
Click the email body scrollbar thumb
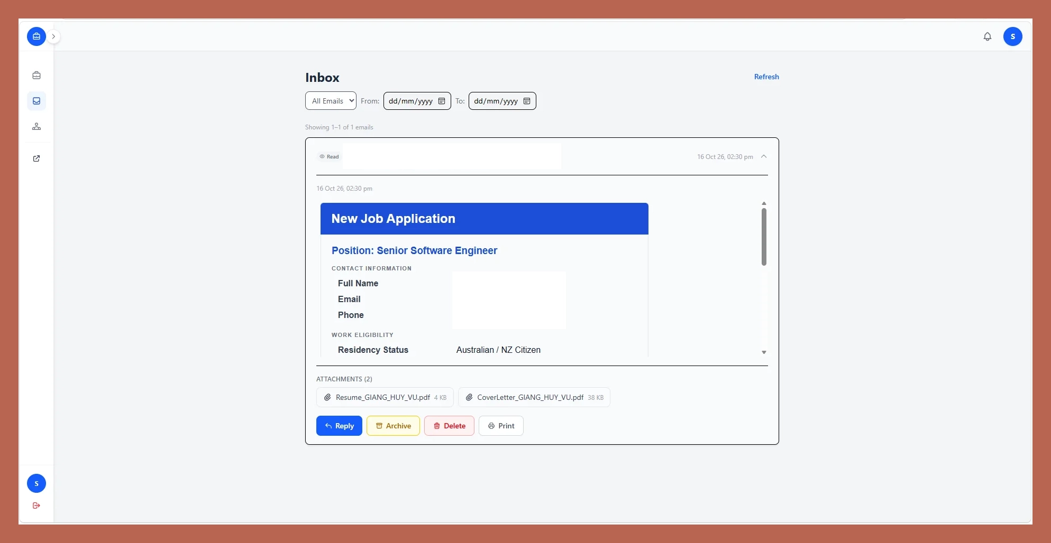[x=764, y=237]
